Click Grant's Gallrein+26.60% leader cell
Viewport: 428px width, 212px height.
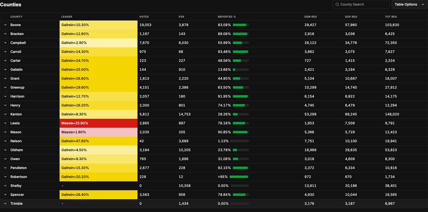pyautogui.click(x=98, y=79)
